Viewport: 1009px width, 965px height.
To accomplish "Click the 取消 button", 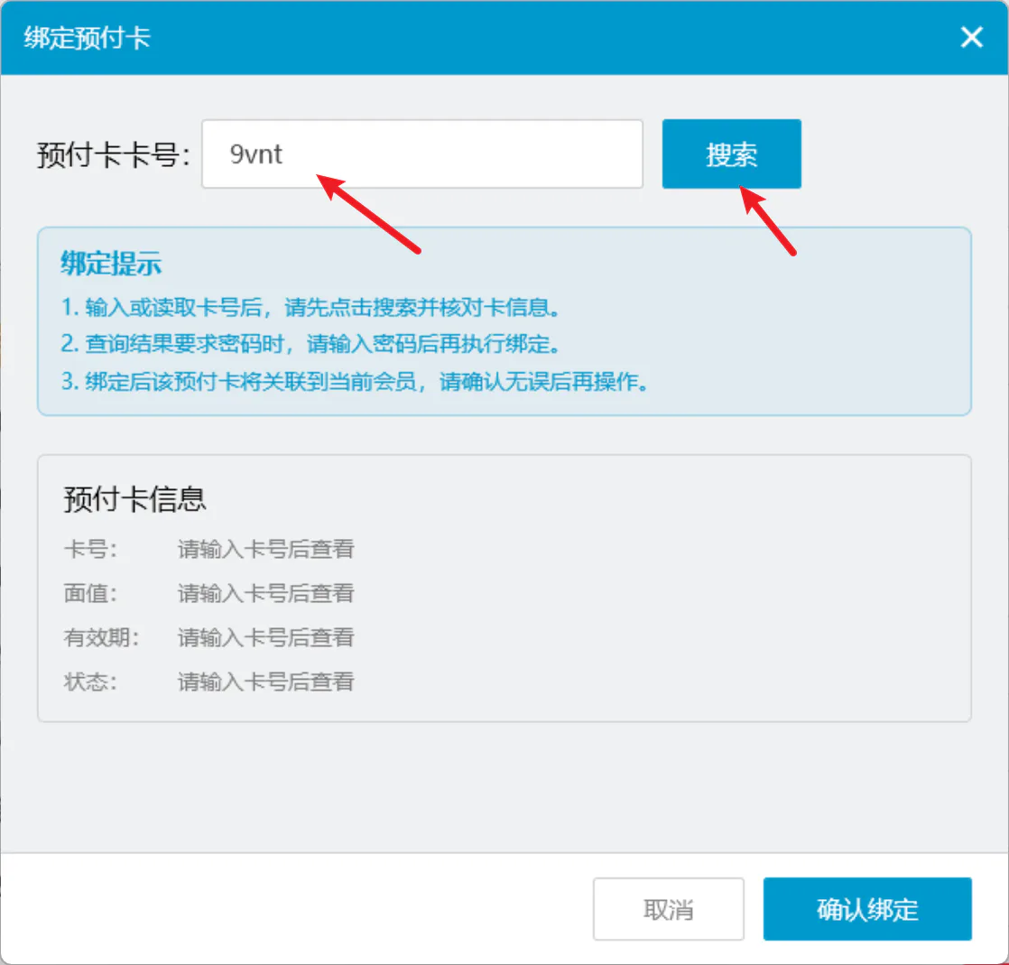I will click(x=669, y=909).
